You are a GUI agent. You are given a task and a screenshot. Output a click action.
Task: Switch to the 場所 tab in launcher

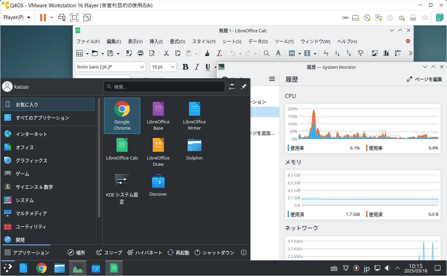click(76, 253)
